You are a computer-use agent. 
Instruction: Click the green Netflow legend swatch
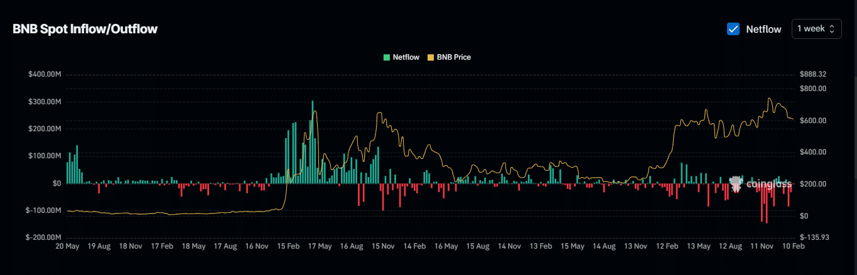[x=386, y=57]
